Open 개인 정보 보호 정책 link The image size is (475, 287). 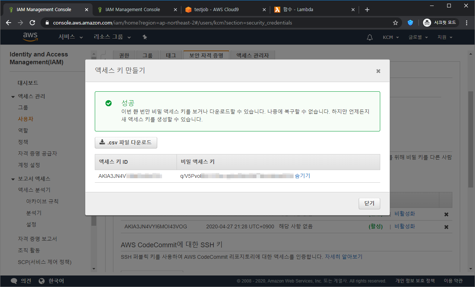415,281
